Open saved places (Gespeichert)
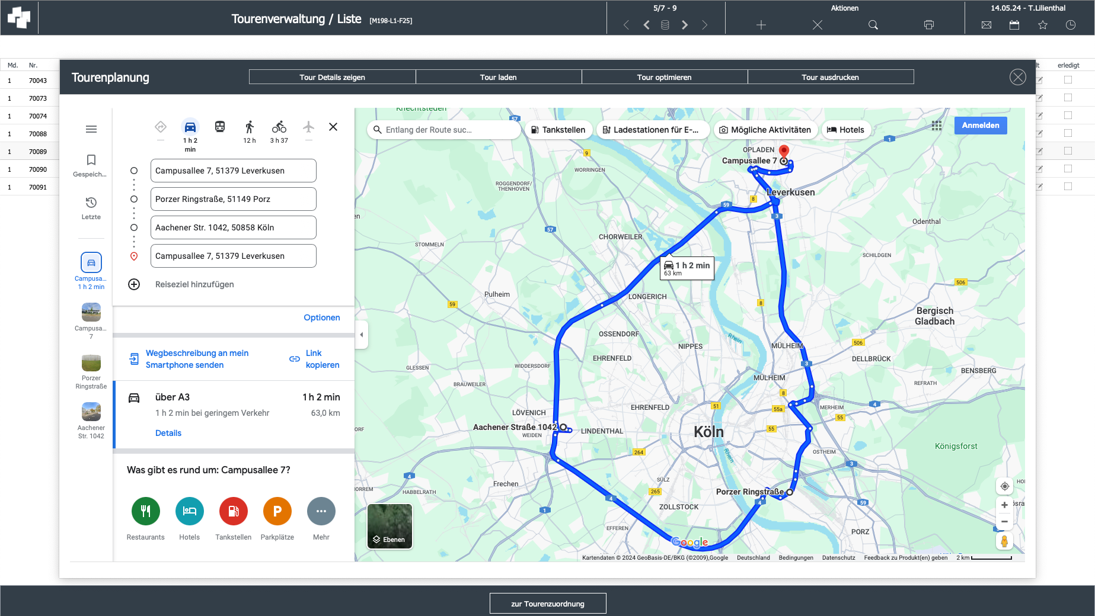The width and height of the screenshot is (1095, 616). coord(91,165)
